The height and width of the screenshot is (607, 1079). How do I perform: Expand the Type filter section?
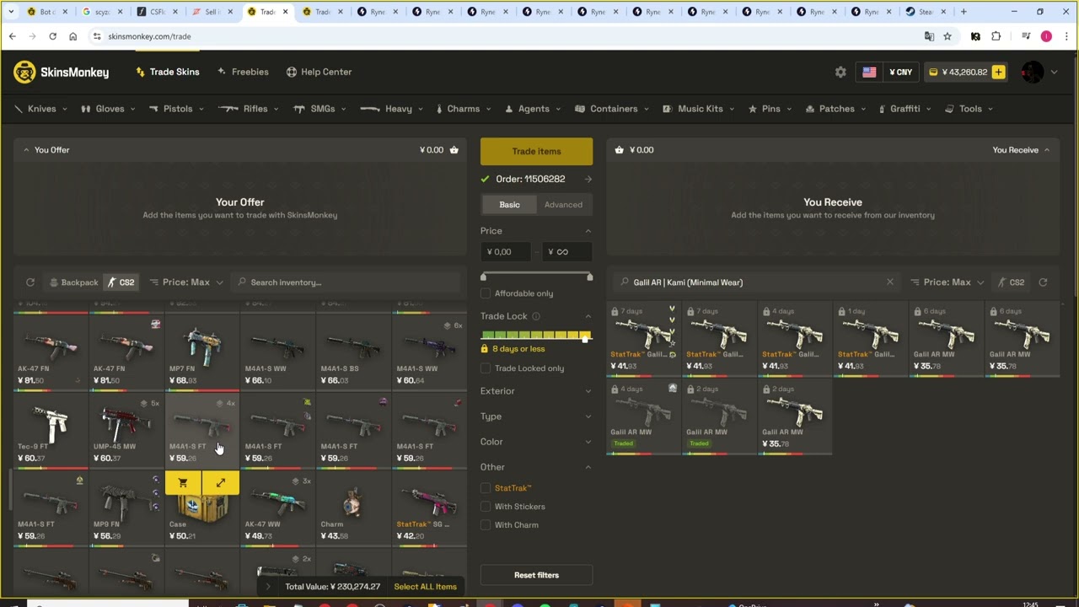point(536,416)
